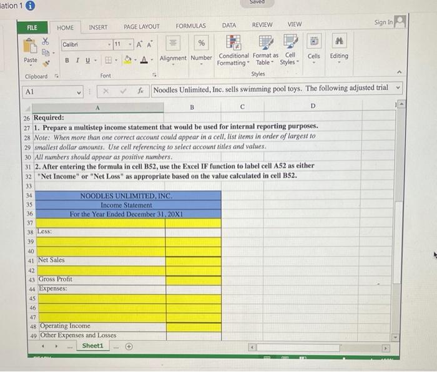Click the Copy icon

click(46, 52)
